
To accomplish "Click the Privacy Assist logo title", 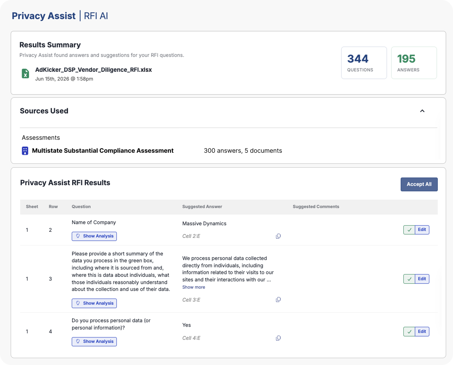I will [x=44, y=16].
